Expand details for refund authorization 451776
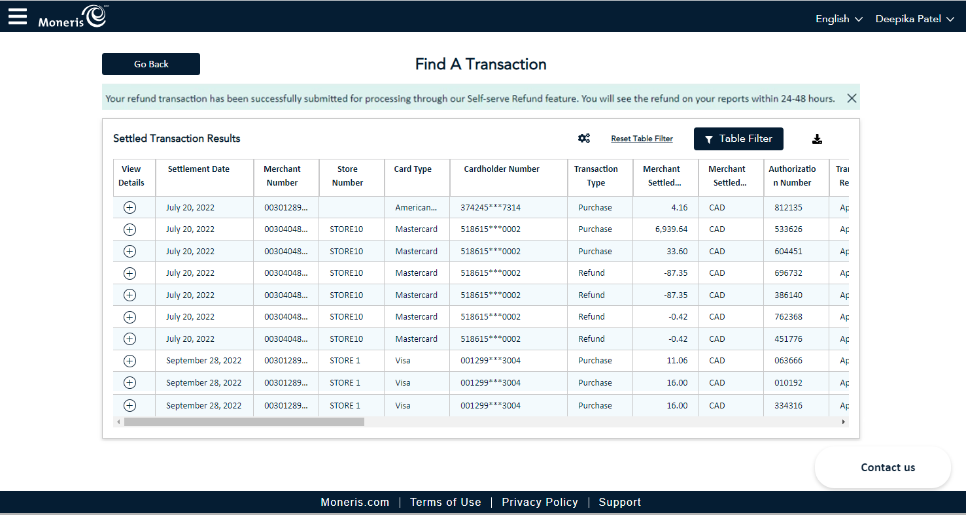This screenshot has width=966, height=515. click(129, 339)
